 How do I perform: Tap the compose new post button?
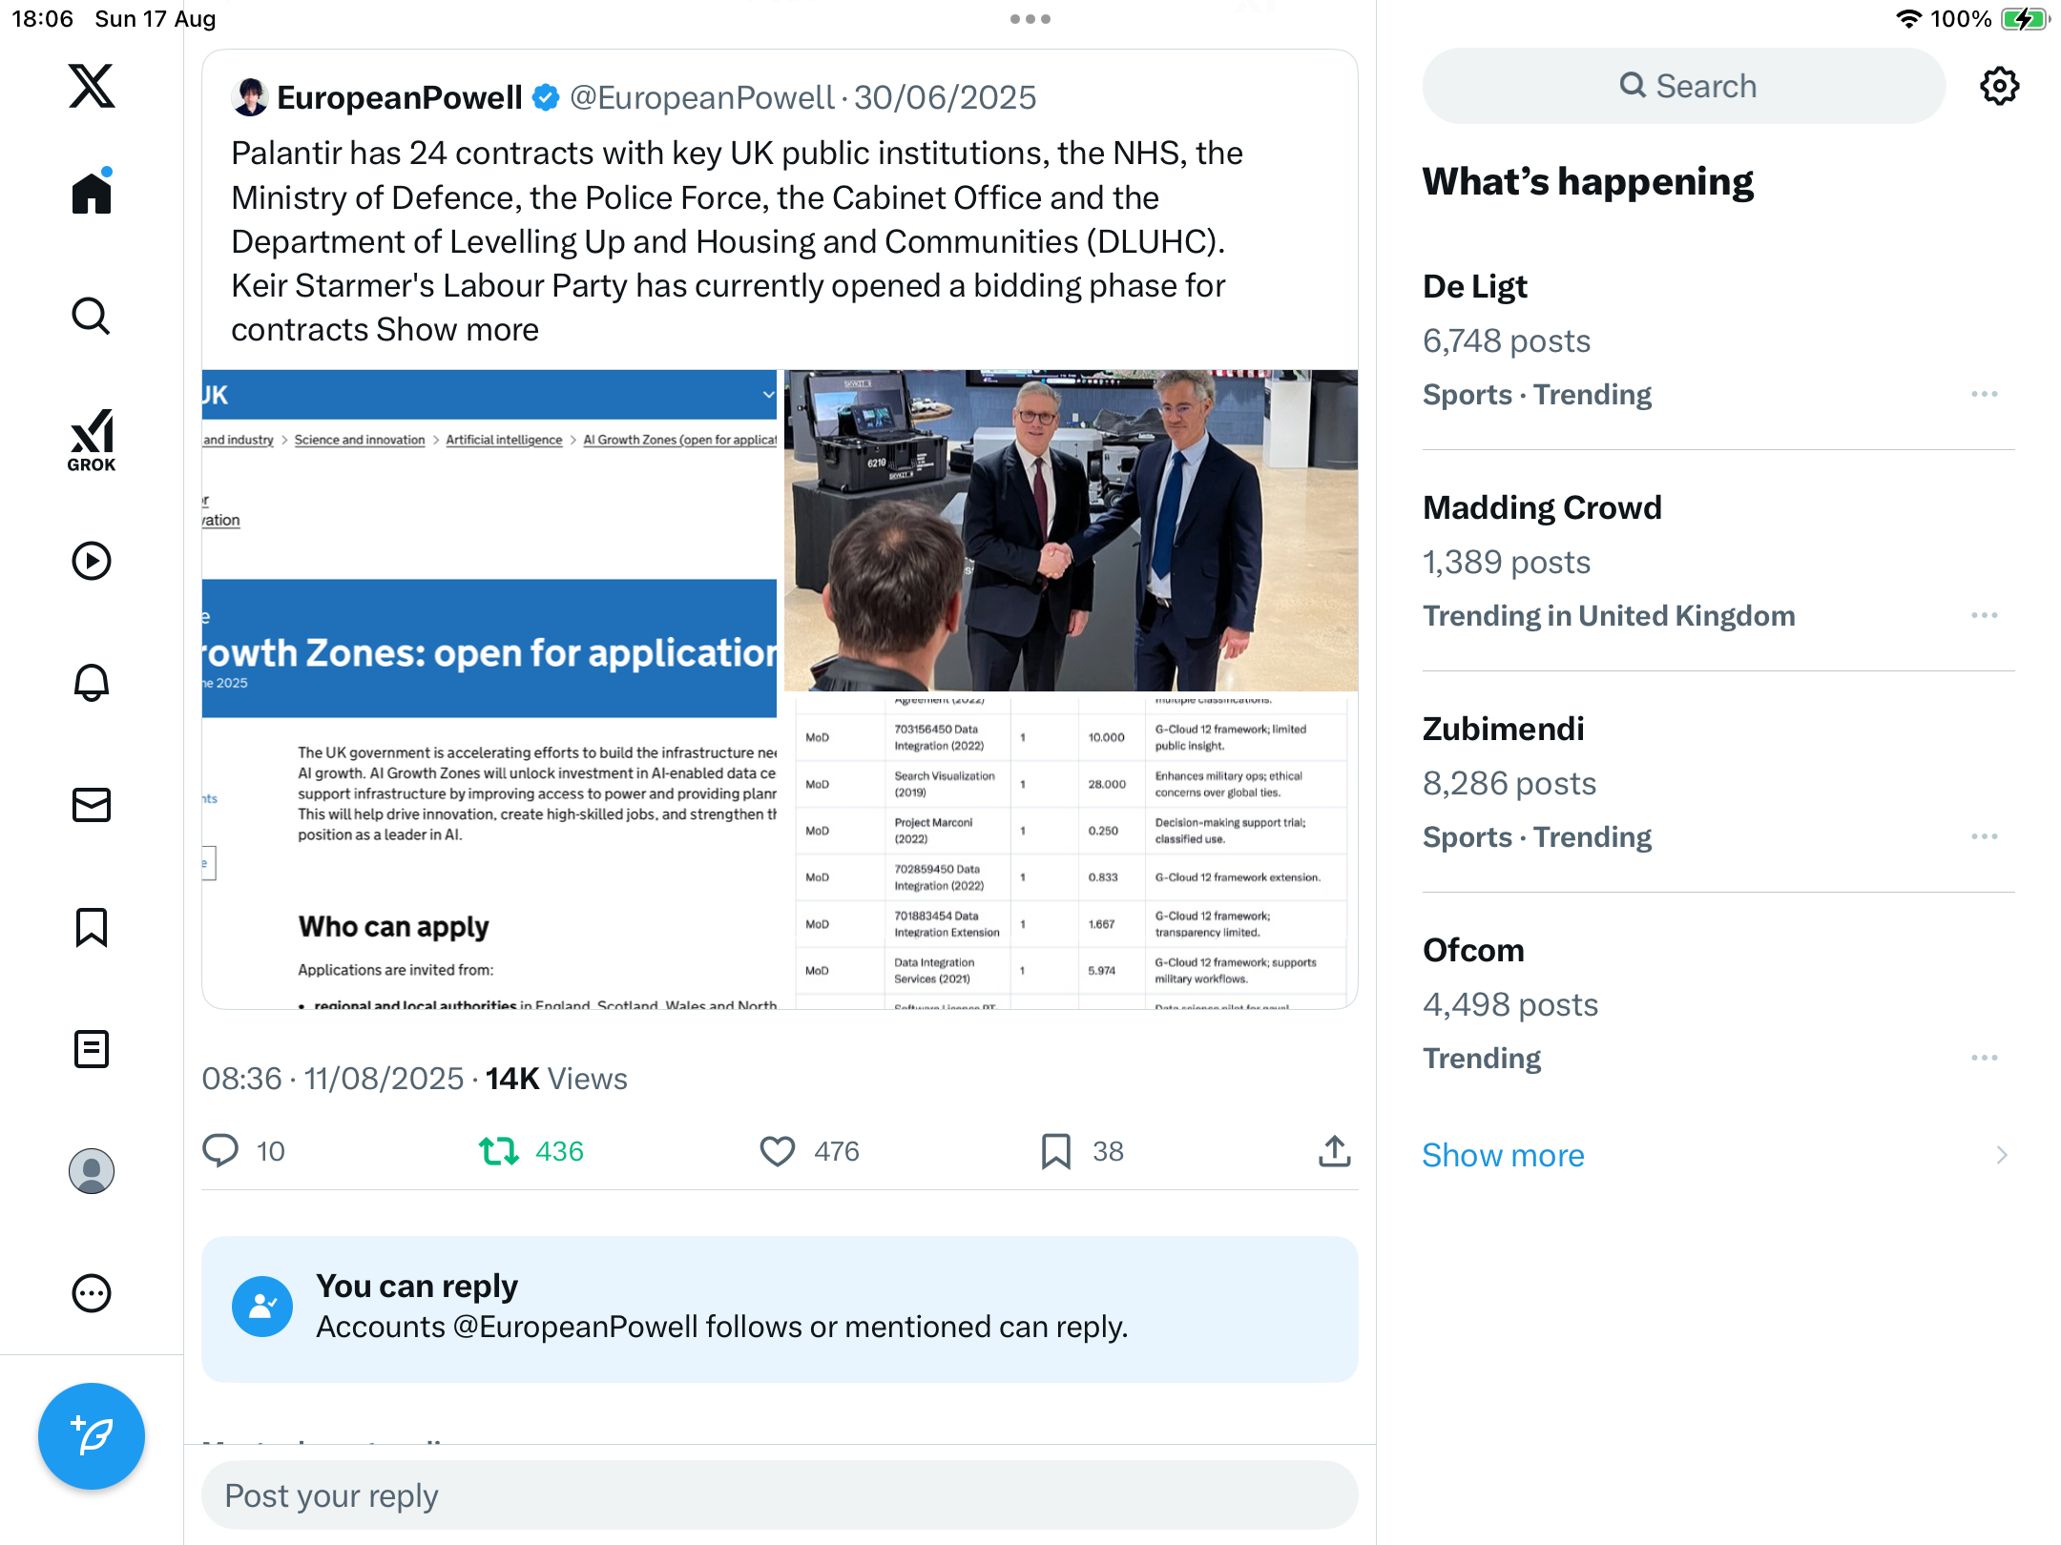(92, 1435)
